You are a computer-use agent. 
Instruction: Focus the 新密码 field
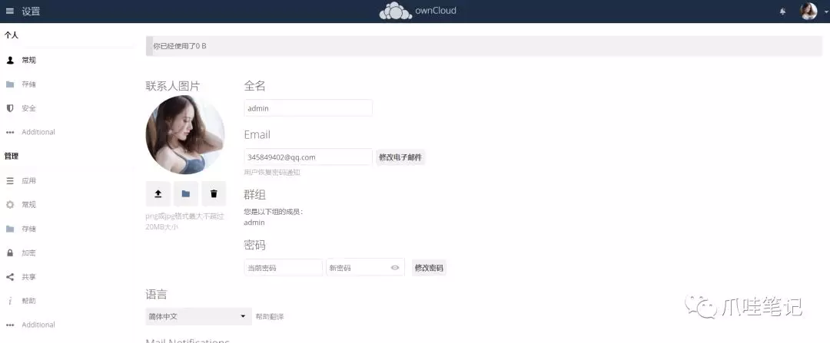(x=365, y=268)
